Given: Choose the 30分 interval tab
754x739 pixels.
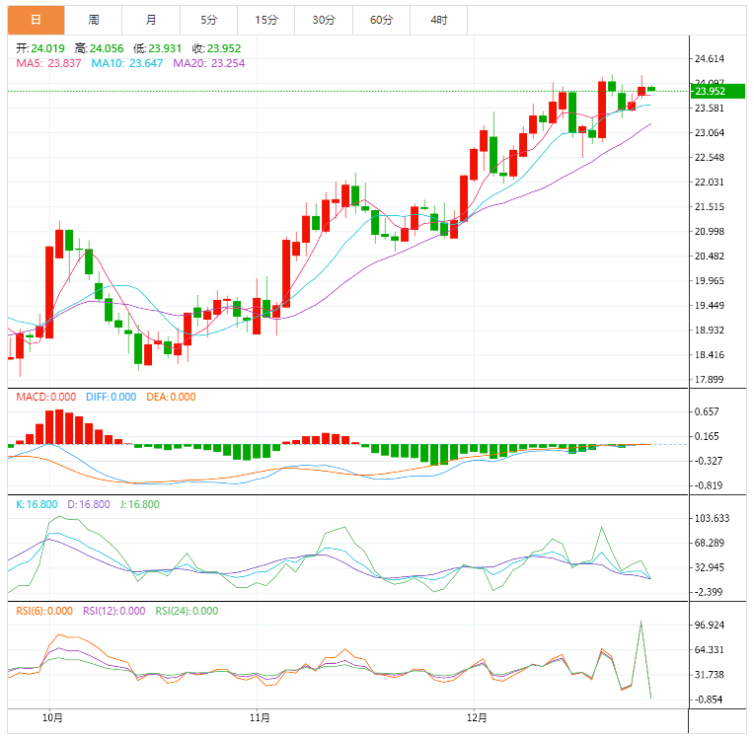Looking at the screenshot, I should [323, 20].
